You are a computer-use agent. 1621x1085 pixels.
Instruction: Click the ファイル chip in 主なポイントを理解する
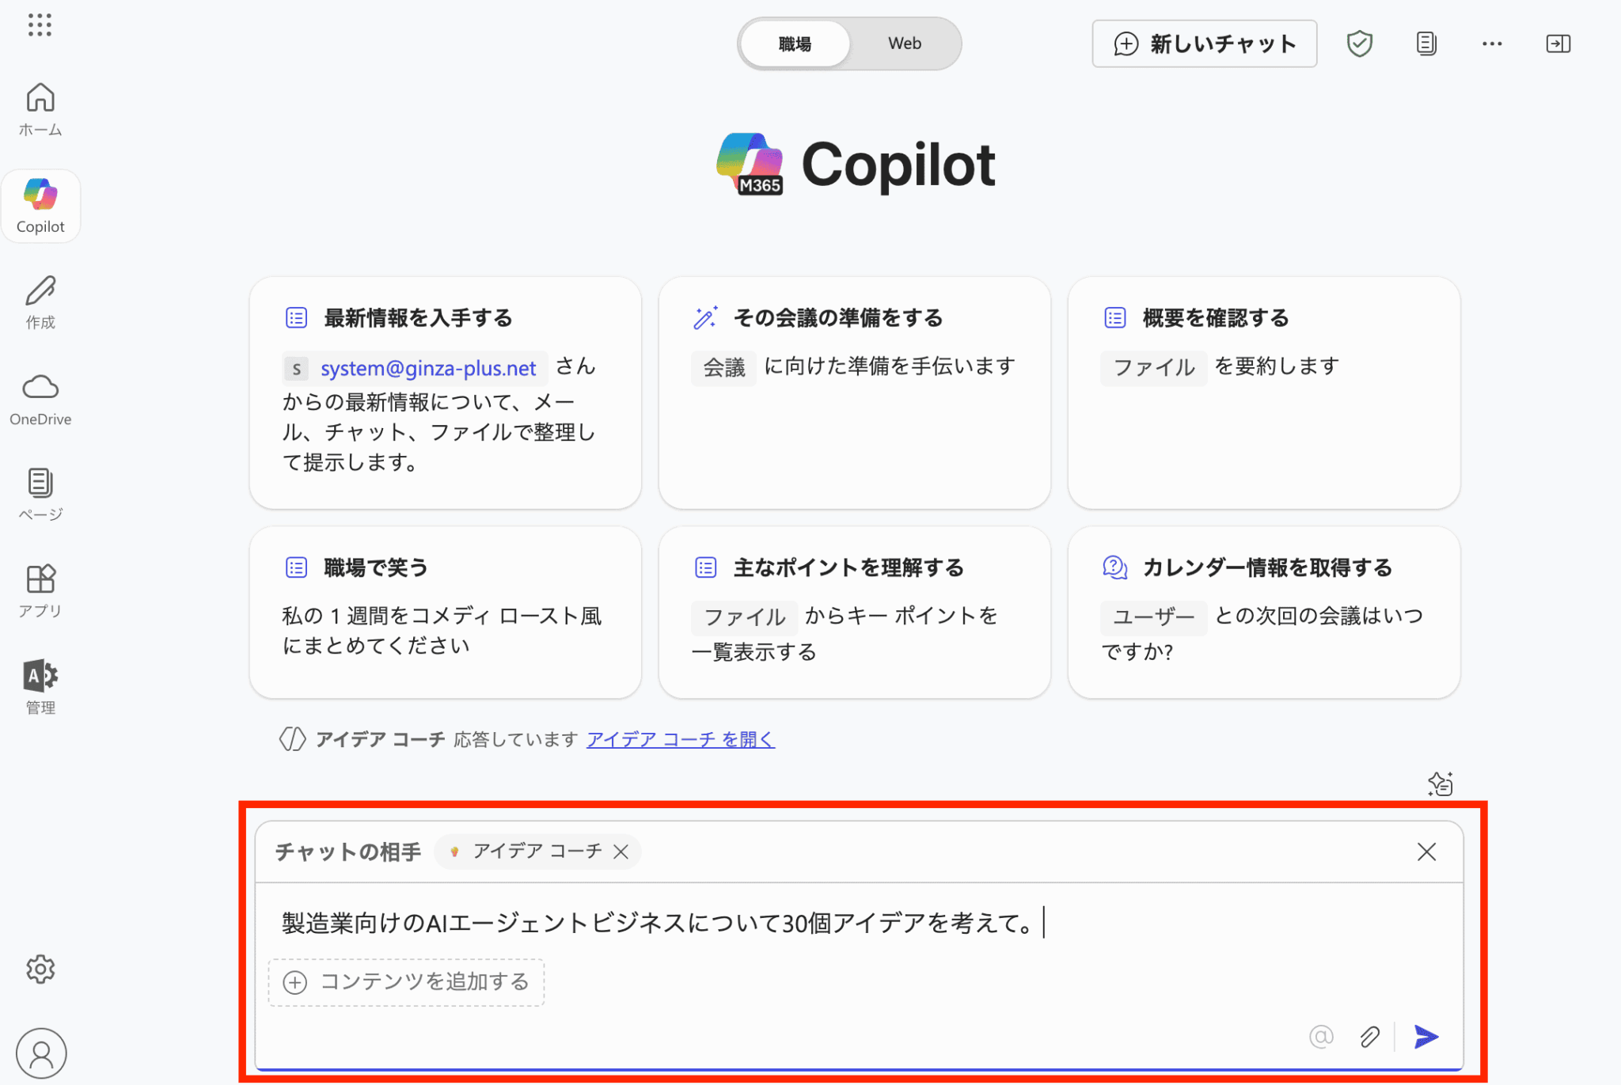[745, 617]
